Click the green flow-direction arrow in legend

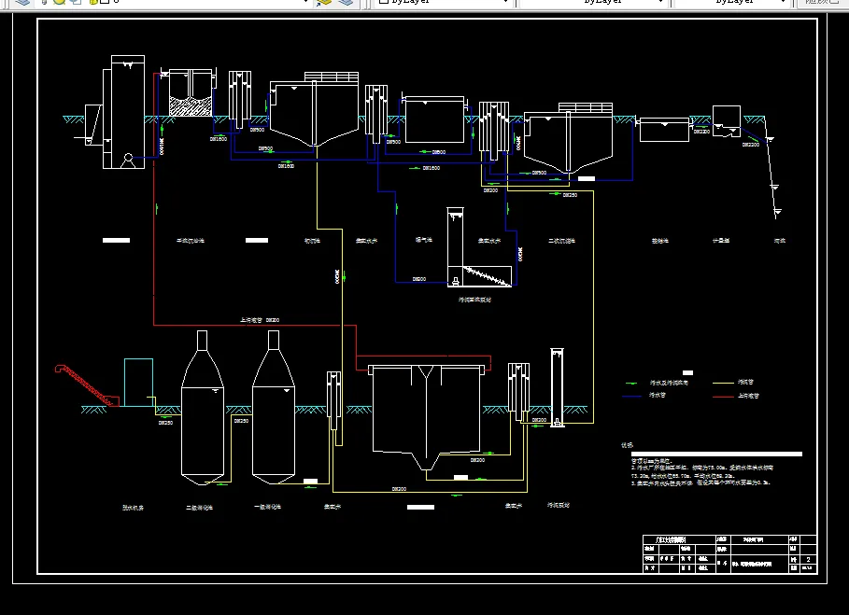(631, 383)
